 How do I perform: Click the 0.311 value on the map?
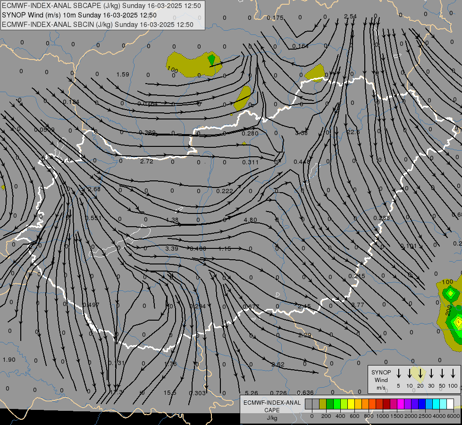coord(251,162)
